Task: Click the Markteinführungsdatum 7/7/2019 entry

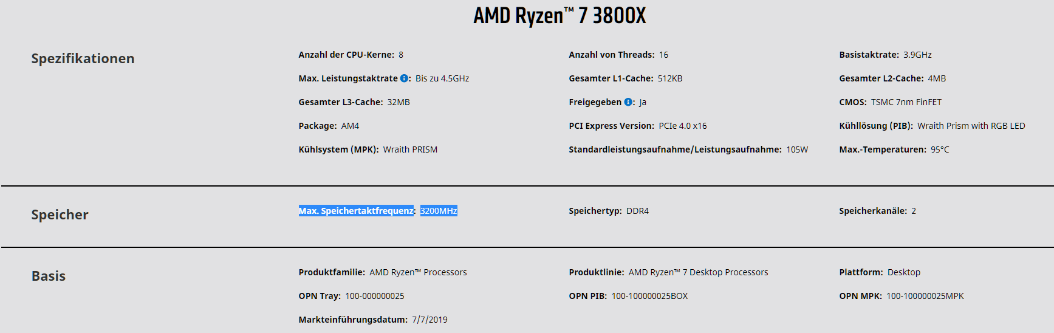Action: point(373,320)
